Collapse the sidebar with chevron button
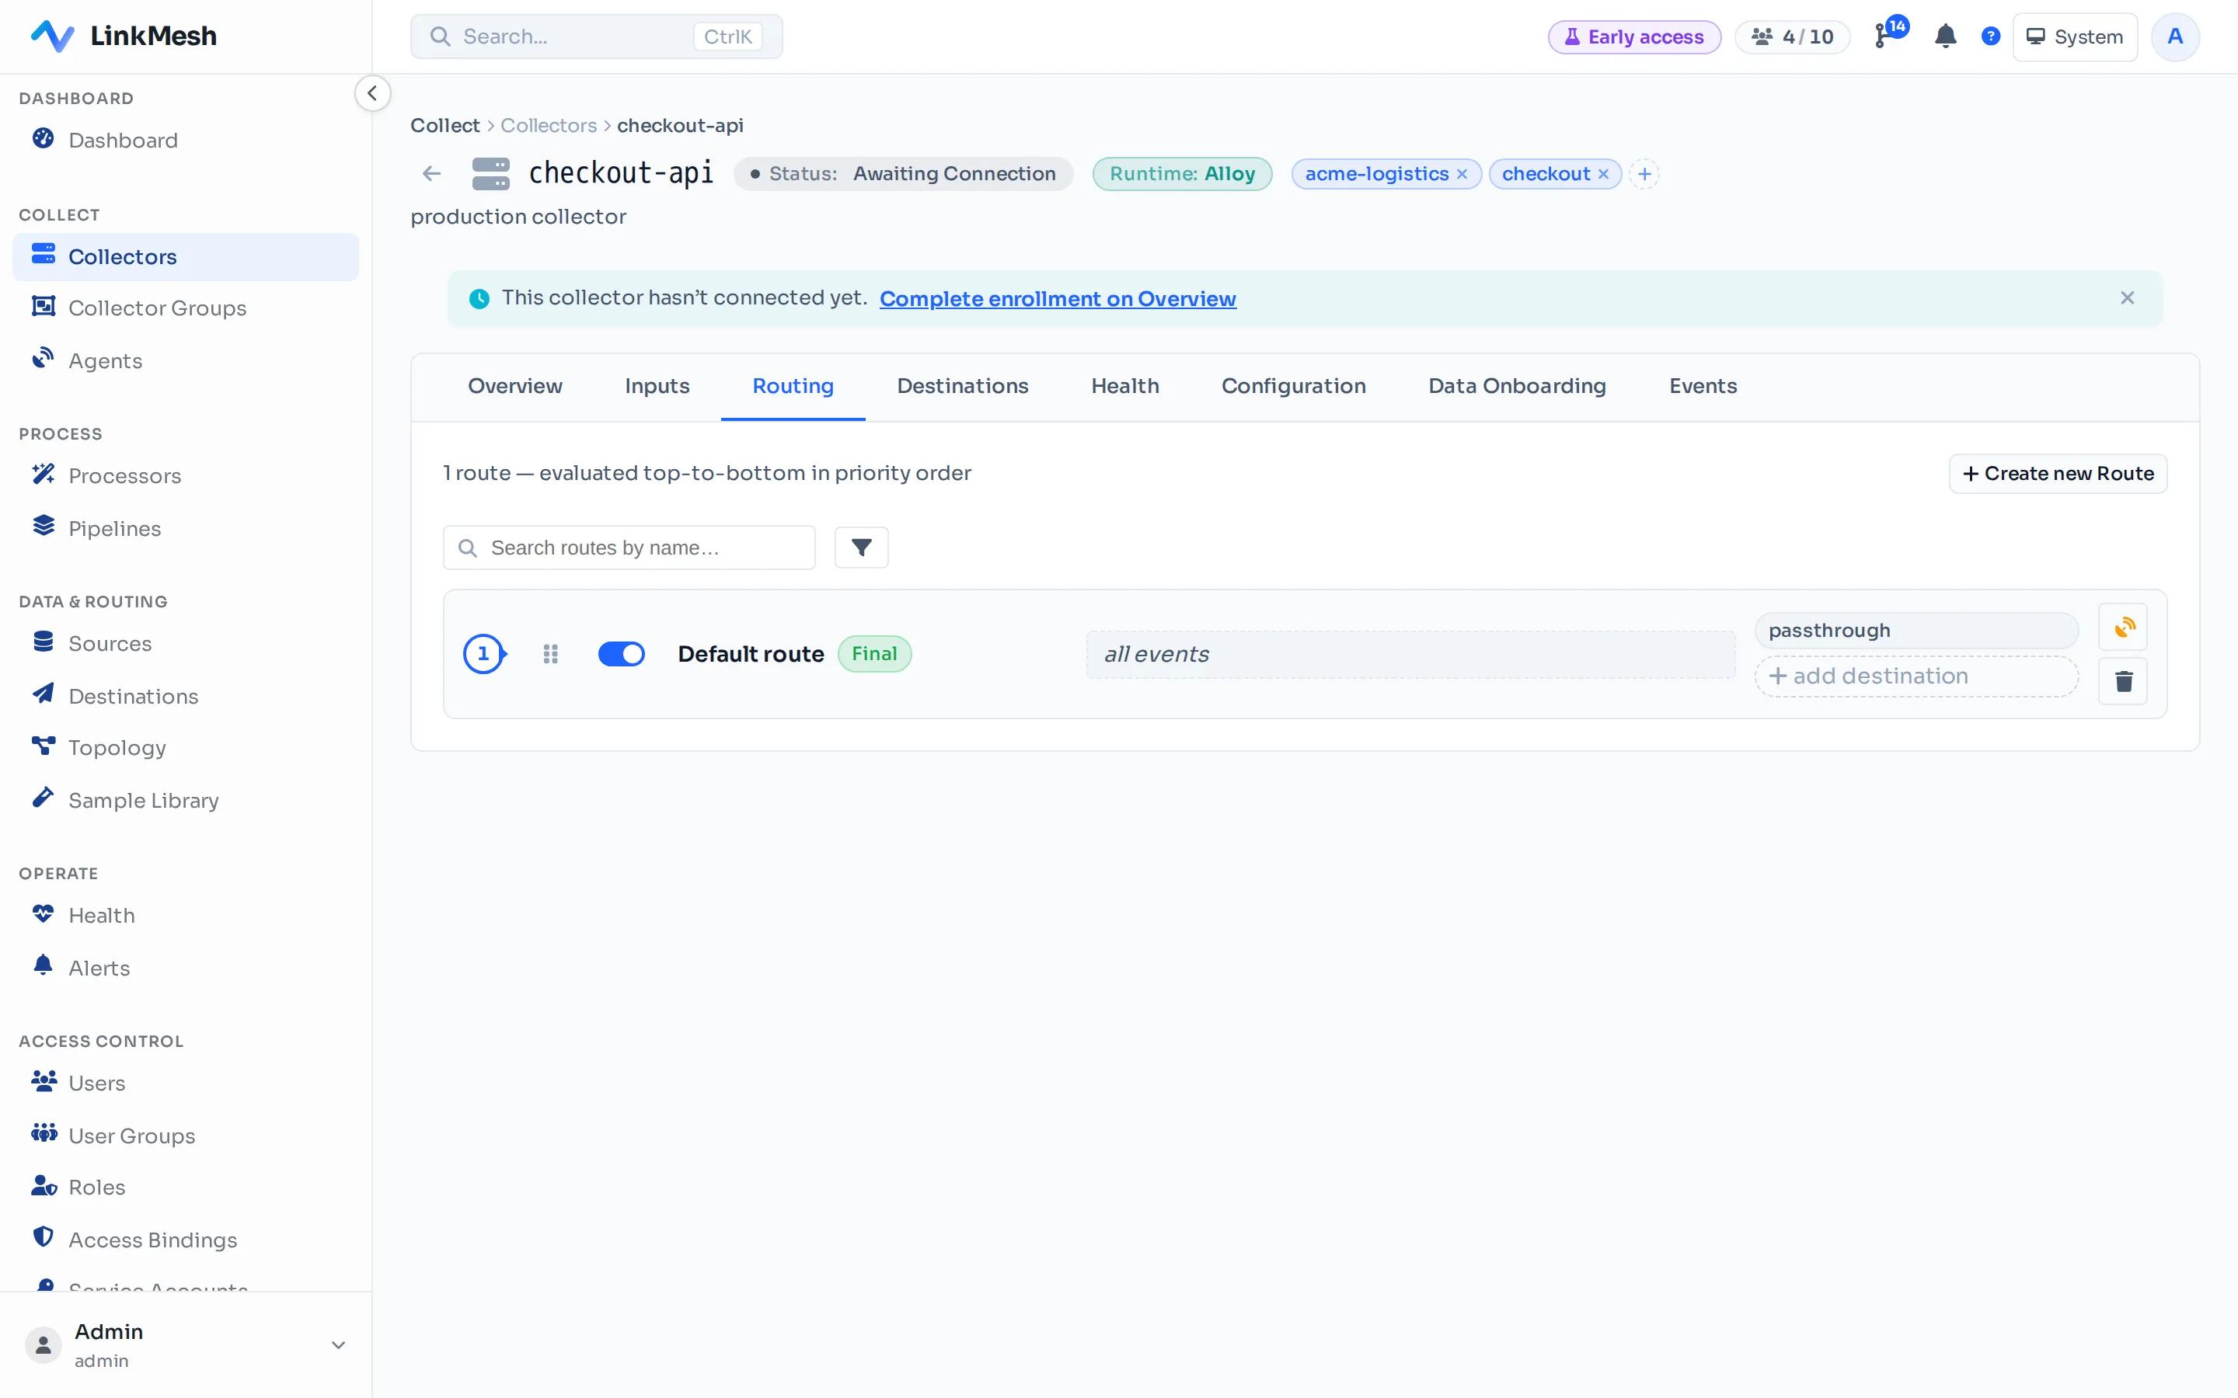This screenshot has width=2238, height=1398. click(x=371, y=92)
